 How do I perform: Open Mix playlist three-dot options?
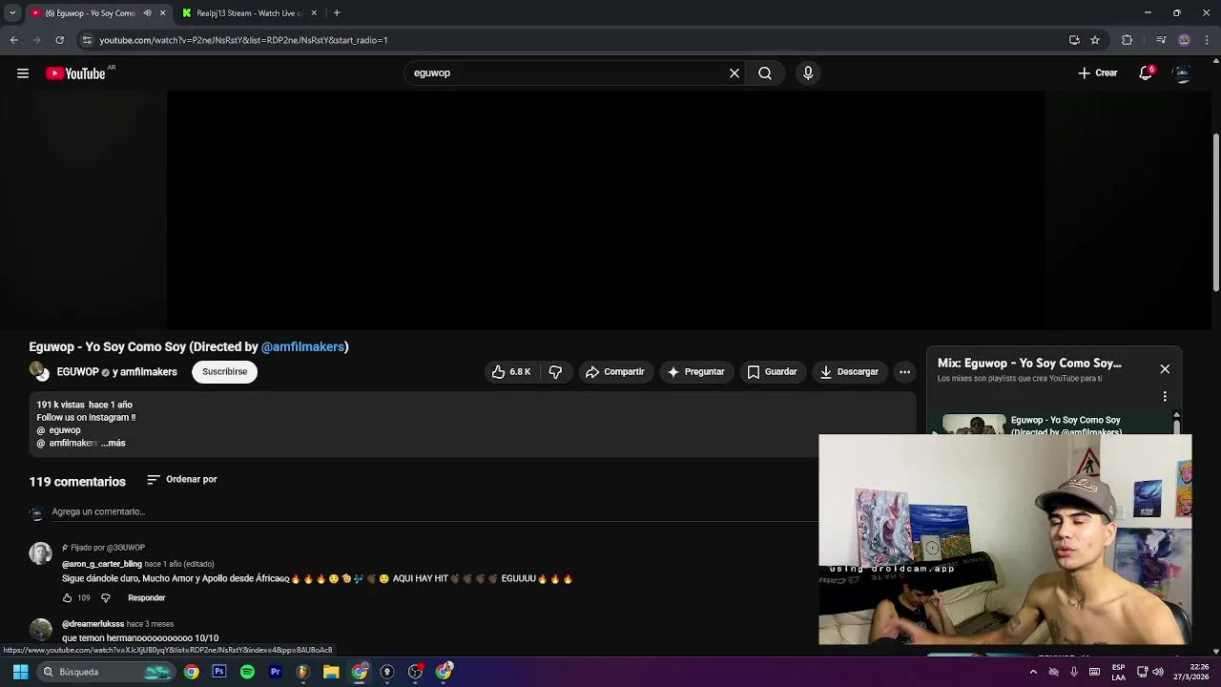[1165, 396]
